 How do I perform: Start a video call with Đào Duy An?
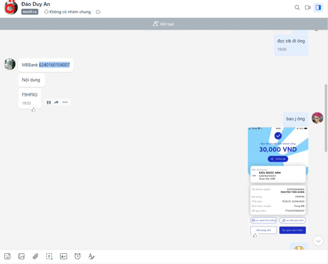(x=308, y=7)
